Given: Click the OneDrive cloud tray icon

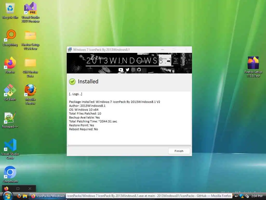Looking at the screenshot, I should click(x=236, y=196).
